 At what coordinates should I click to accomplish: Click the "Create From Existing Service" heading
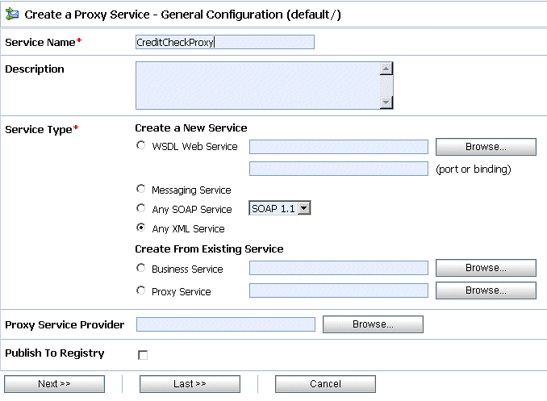[x=209, y=249]
